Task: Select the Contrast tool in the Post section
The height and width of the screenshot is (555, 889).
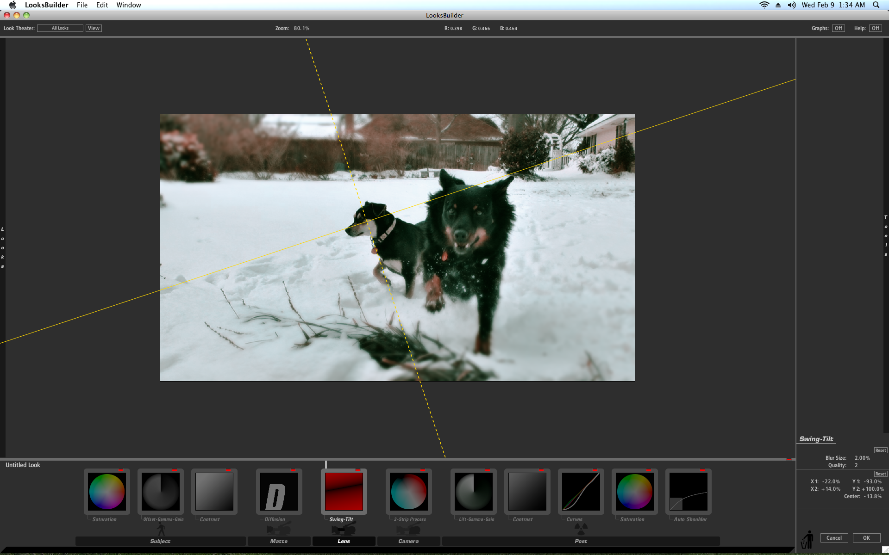Action: [x=527, y=491]
